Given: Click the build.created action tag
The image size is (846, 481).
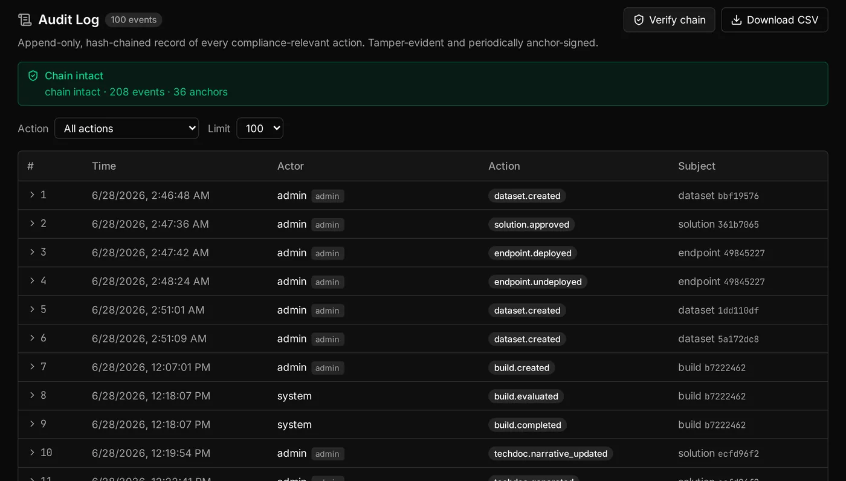Looking at the screenshot, I should pyautogui.click(x=521, y=367).
